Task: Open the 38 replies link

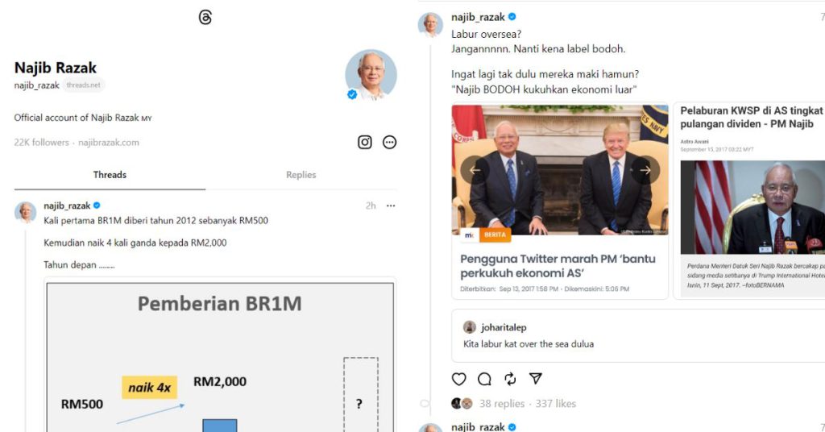Action: (502, 404)
